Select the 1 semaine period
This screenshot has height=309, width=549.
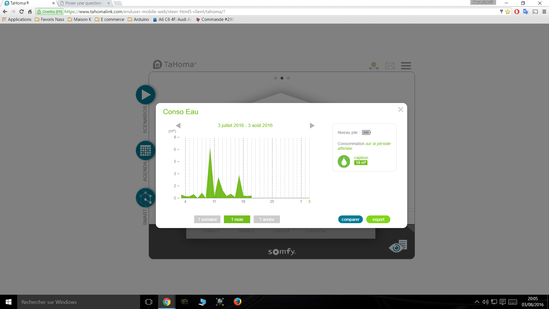[207, 219]
